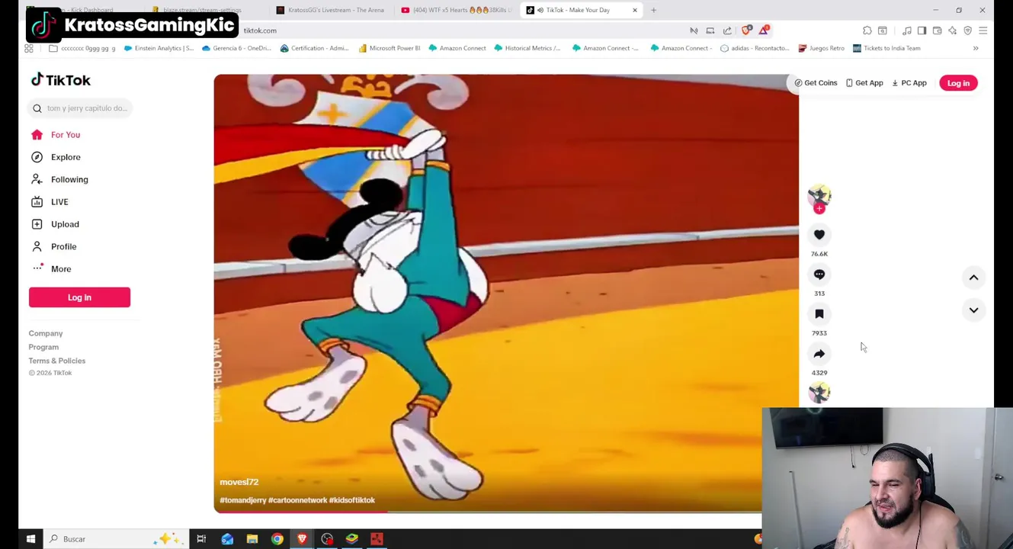Click the share icon in address bar
The width and height of the screenshot is (1013, 549).
click(x=727, y=30)
